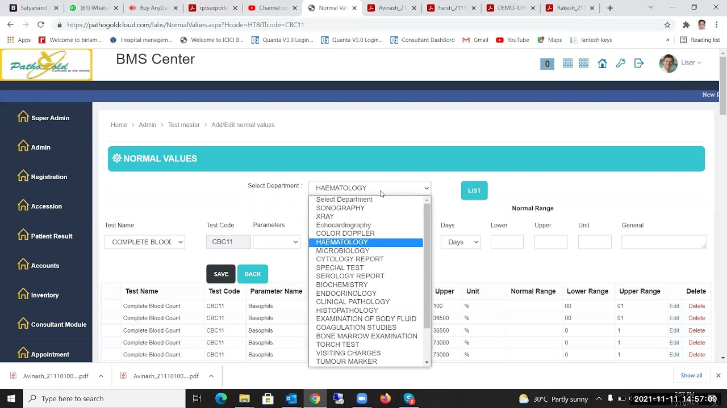
Task: Open a new browser tab
Action: pyautogui.click(x=610, y=8)
